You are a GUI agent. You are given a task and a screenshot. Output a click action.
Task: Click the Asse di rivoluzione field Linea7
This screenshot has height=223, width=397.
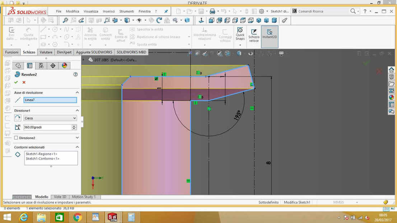50,100
